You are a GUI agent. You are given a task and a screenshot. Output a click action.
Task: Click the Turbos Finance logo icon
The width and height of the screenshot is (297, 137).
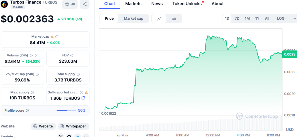(x=4, y=4)
